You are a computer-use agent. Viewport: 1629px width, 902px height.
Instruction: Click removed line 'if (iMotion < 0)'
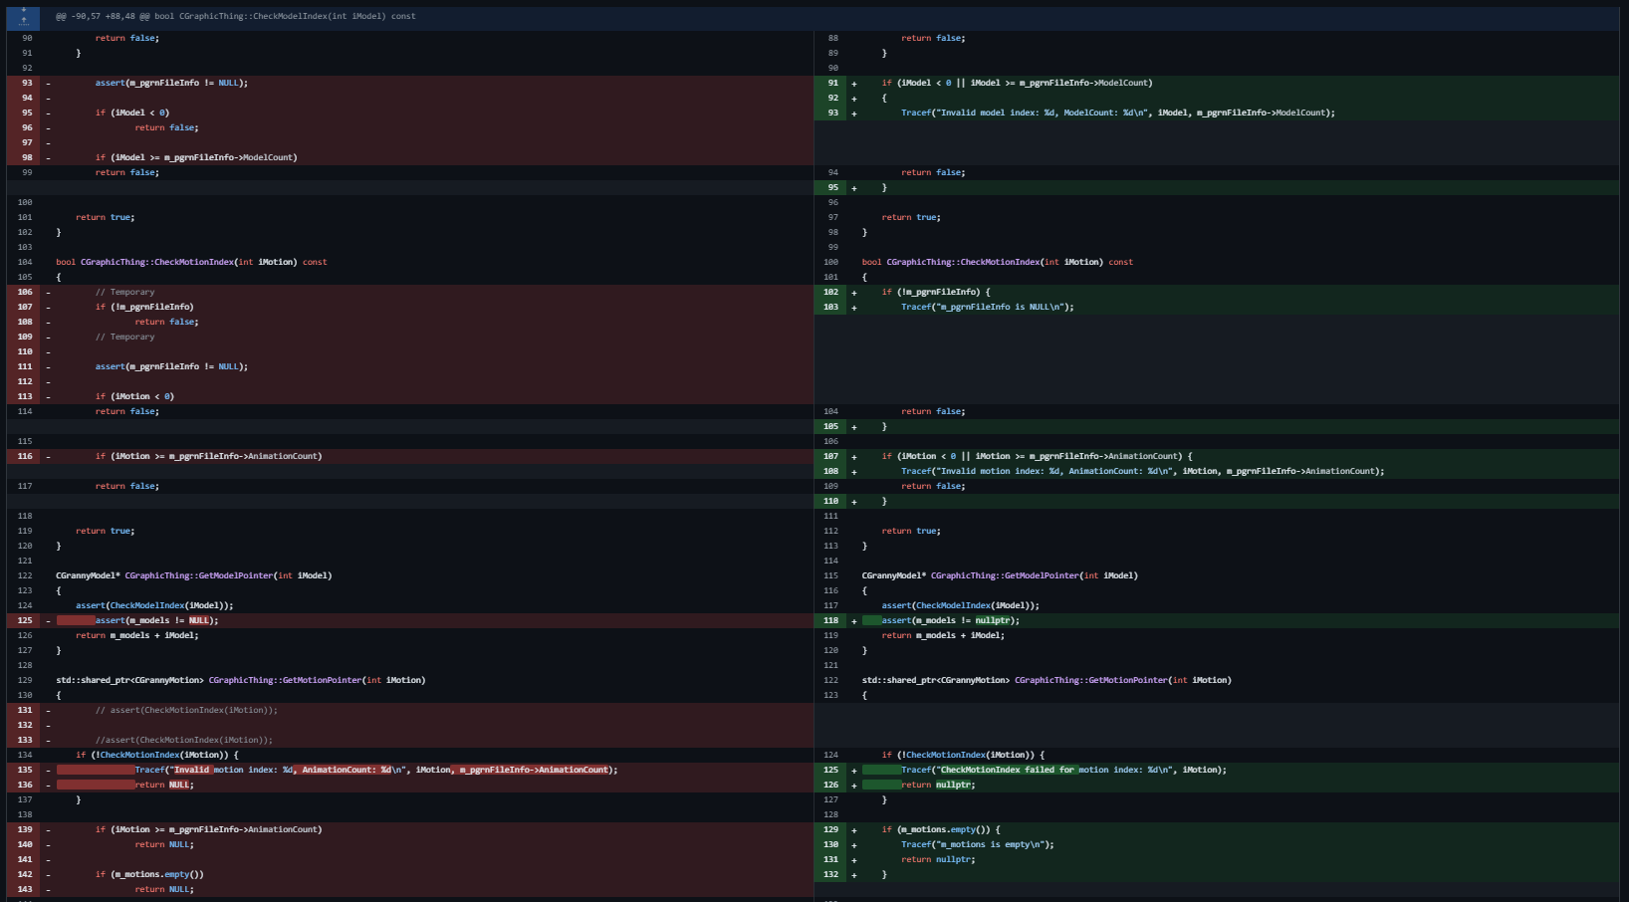click(x=134, y=396)
